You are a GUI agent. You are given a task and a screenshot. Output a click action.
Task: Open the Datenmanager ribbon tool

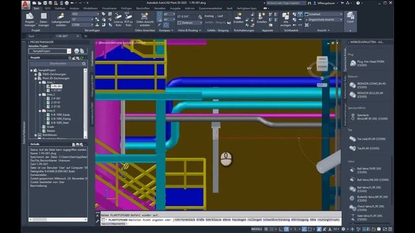(43, 19)
